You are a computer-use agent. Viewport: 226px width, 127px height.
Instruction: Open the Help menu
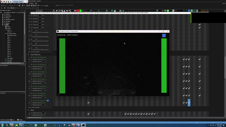[x=36, y=3]
